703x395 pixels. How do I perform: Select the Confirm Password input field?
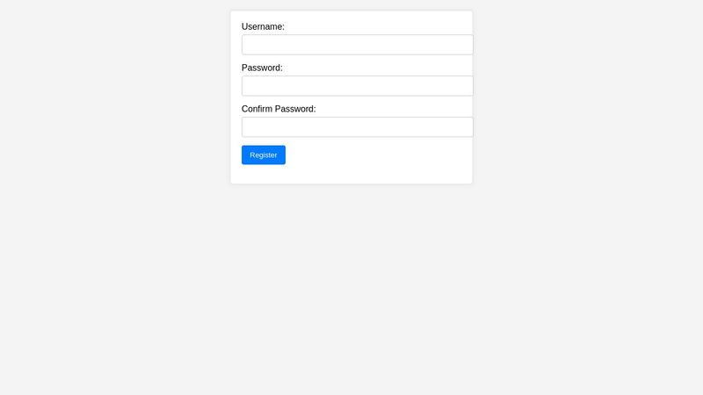coord(357,127)
